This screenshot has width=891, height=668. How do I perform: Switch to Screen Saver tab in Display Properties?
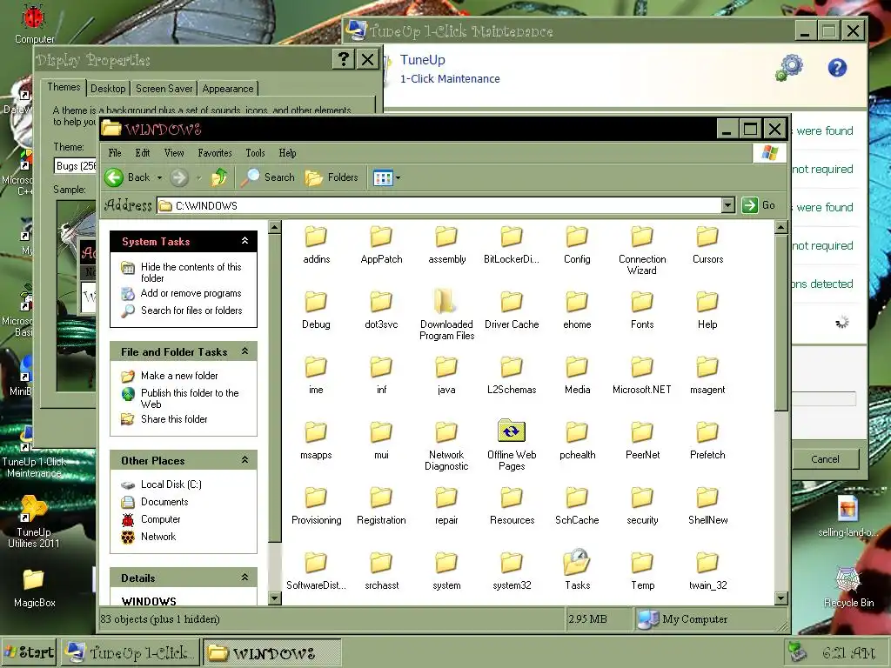[x=164, y=89]
